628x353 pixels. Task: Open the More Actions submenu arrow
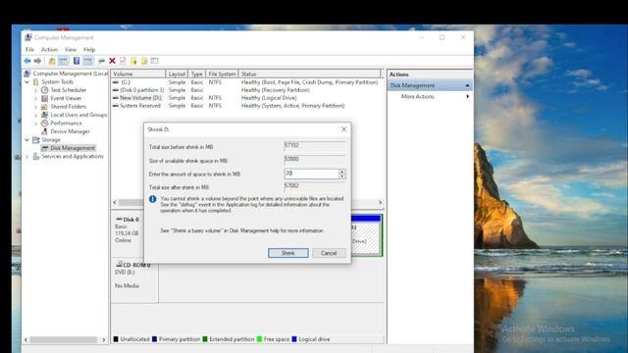pos(467,96)
